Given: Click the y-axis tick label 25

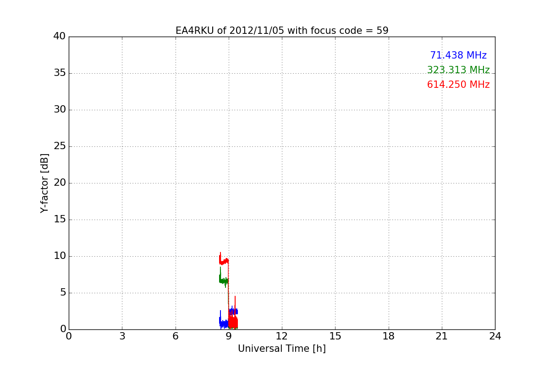Looking at the screenshot, I should 60,146.
